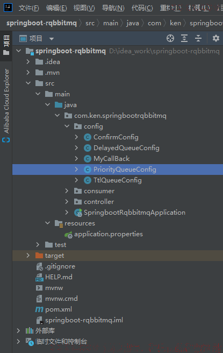The height and width of the screenshot is (353, 223).
Task: Click the springboot-rqbbitmq breadcrumb
Action: 41,23
